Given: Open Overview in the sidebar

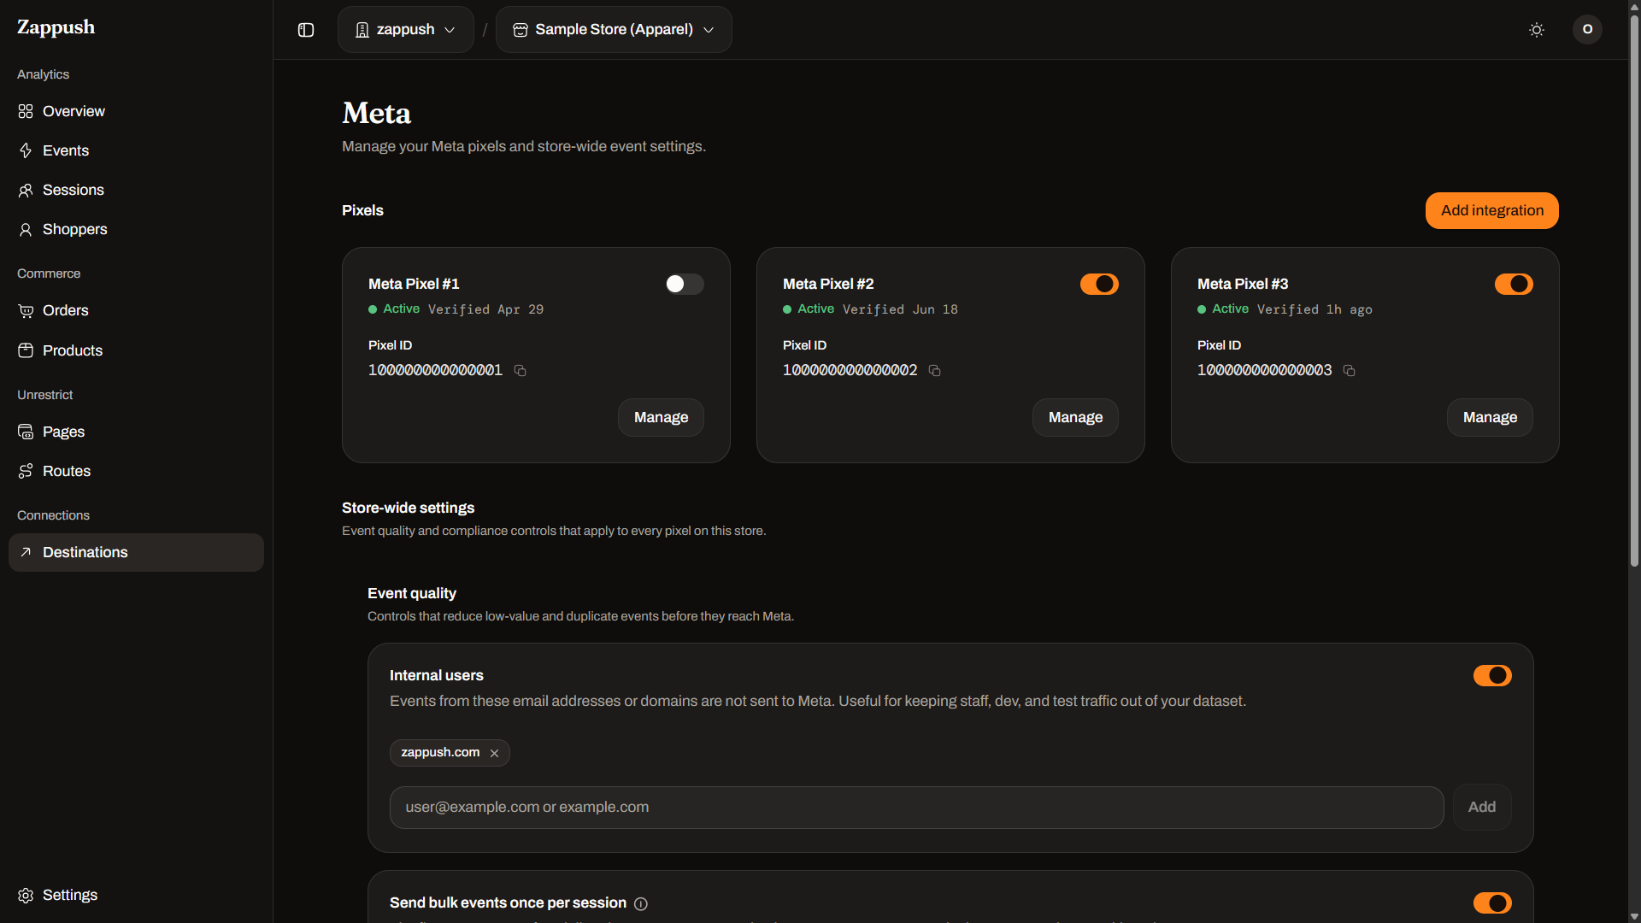Looking at the screenshot, I should click(x=137, y=112).
